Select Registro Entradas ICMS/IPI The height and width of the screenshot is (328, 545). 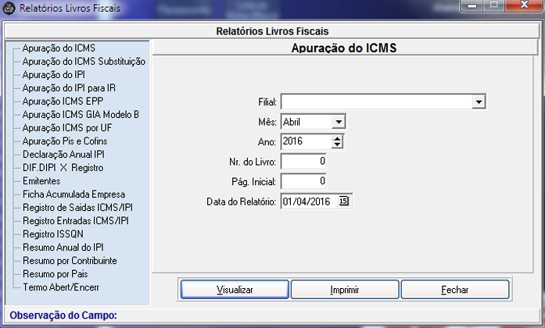(x=76, y=221)
